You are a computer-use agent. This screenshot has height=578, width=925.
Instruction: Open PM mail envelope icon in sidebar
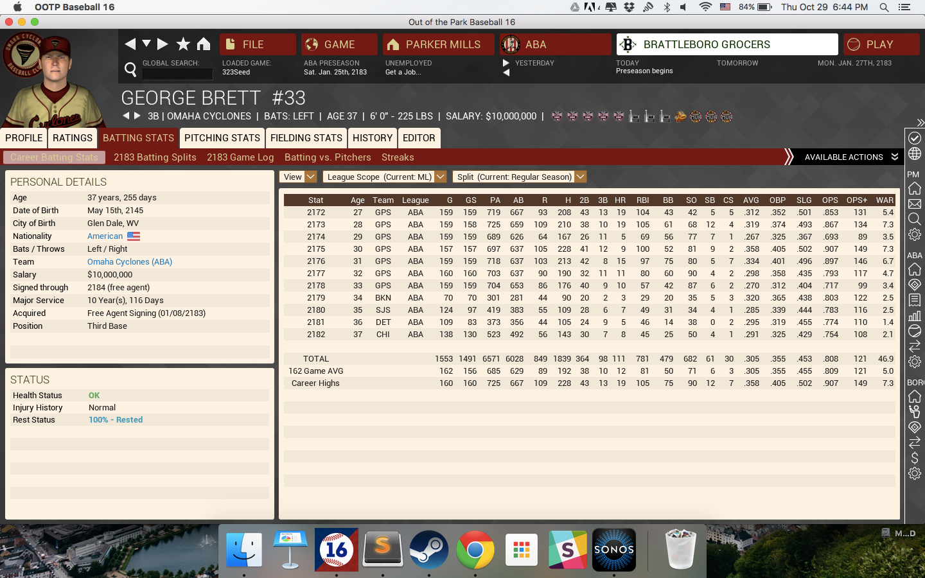coord(915,204)
